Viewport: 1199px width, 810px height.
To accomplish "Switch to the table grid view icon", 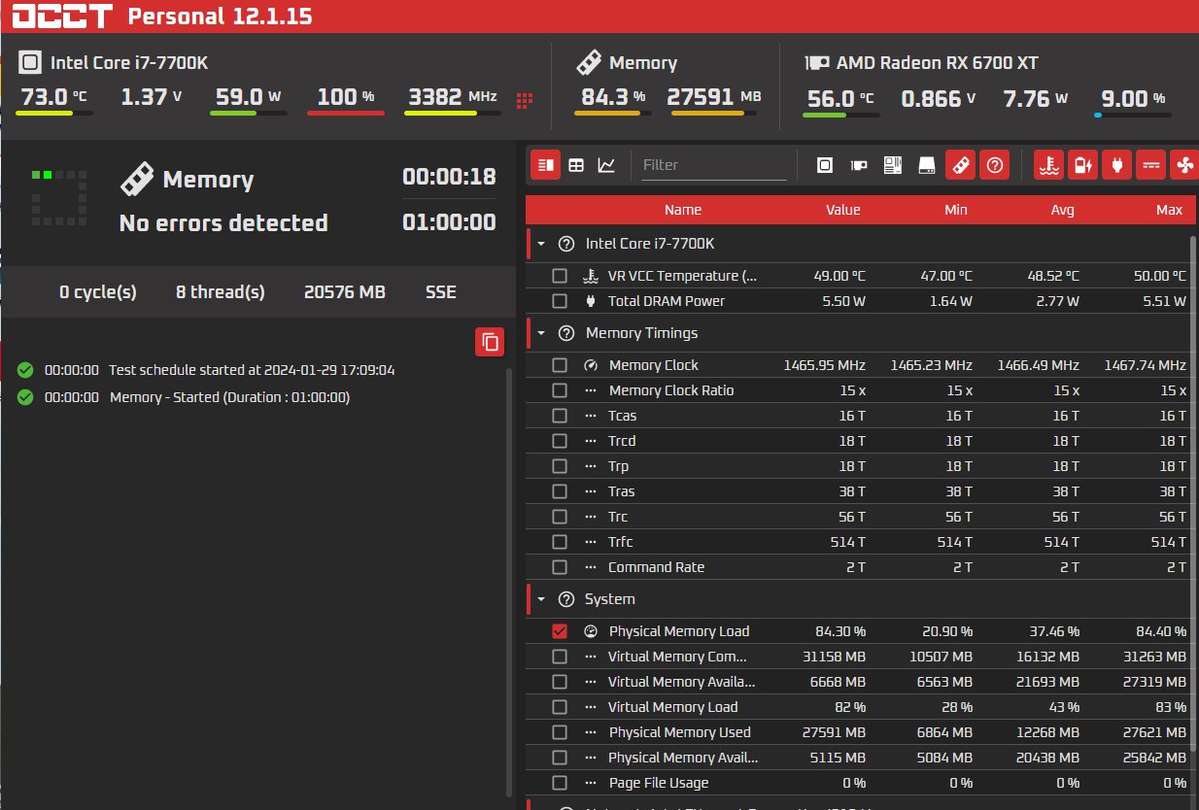I will point(576,165).
